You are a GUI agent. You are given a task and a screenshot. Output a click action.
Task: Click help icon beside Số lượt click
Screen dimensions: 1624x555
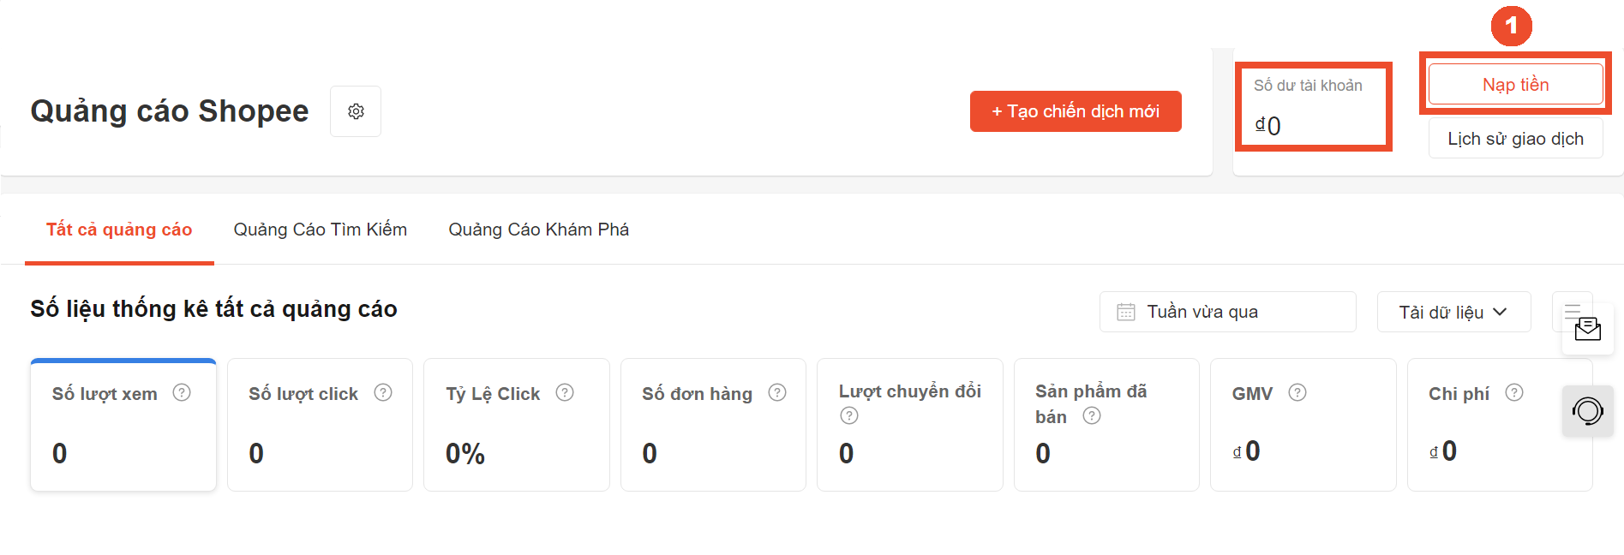[383, 392]
